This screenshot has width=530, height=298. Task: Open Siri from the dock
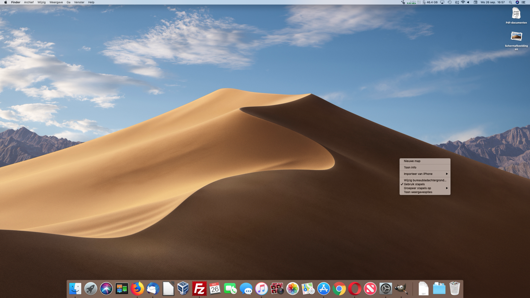coord(106,289)
